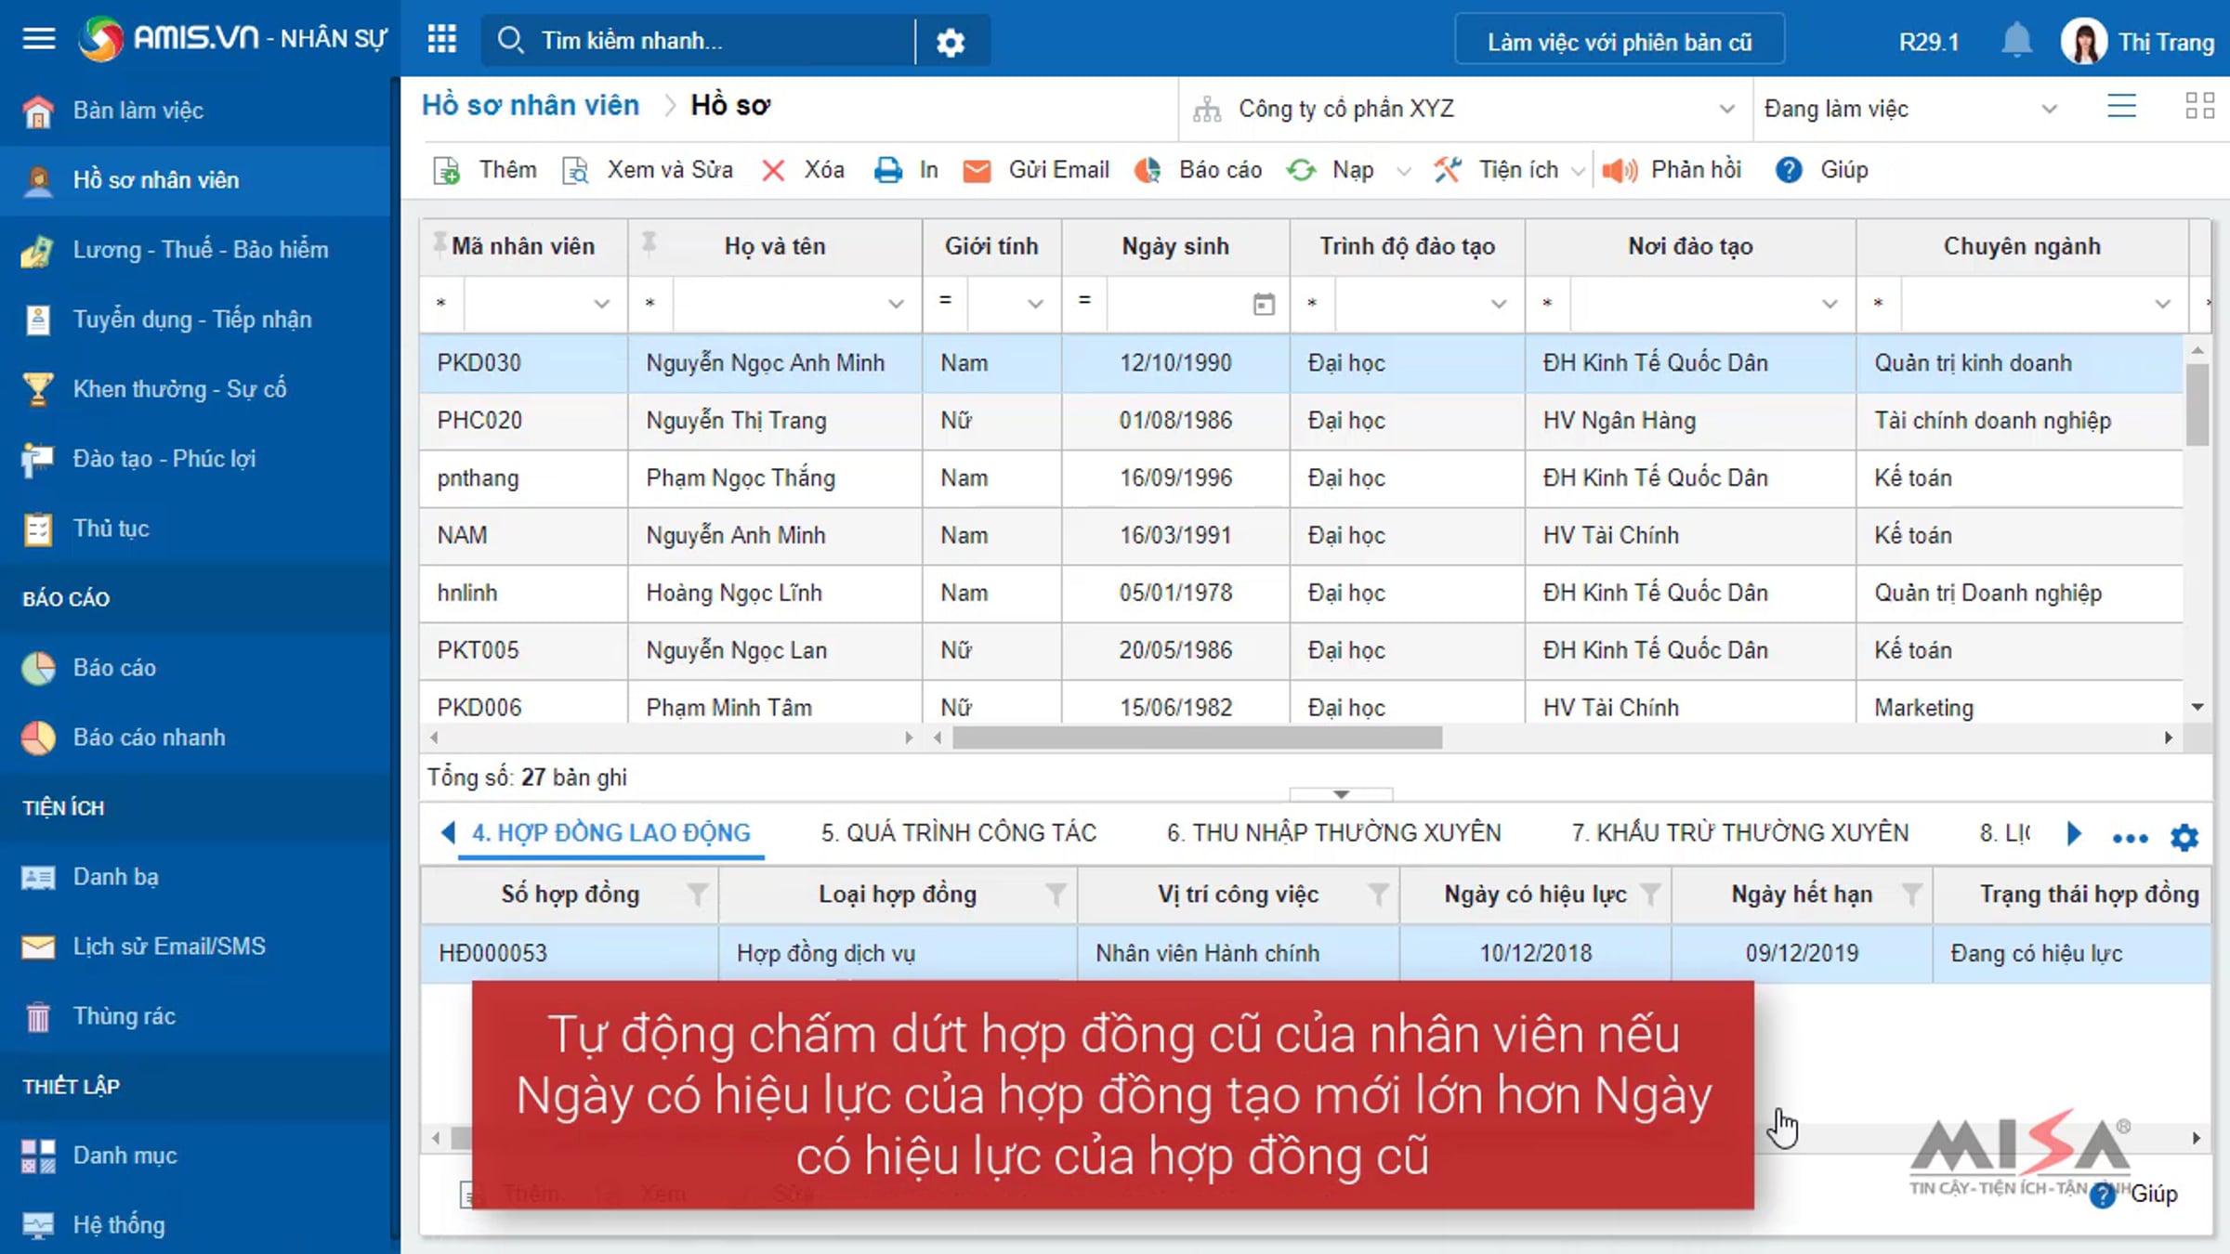Switch to 6. THU NHẬP THƯỜNG XUYÊN tab
2230x1254 pixels.
tap(1333, 832)
